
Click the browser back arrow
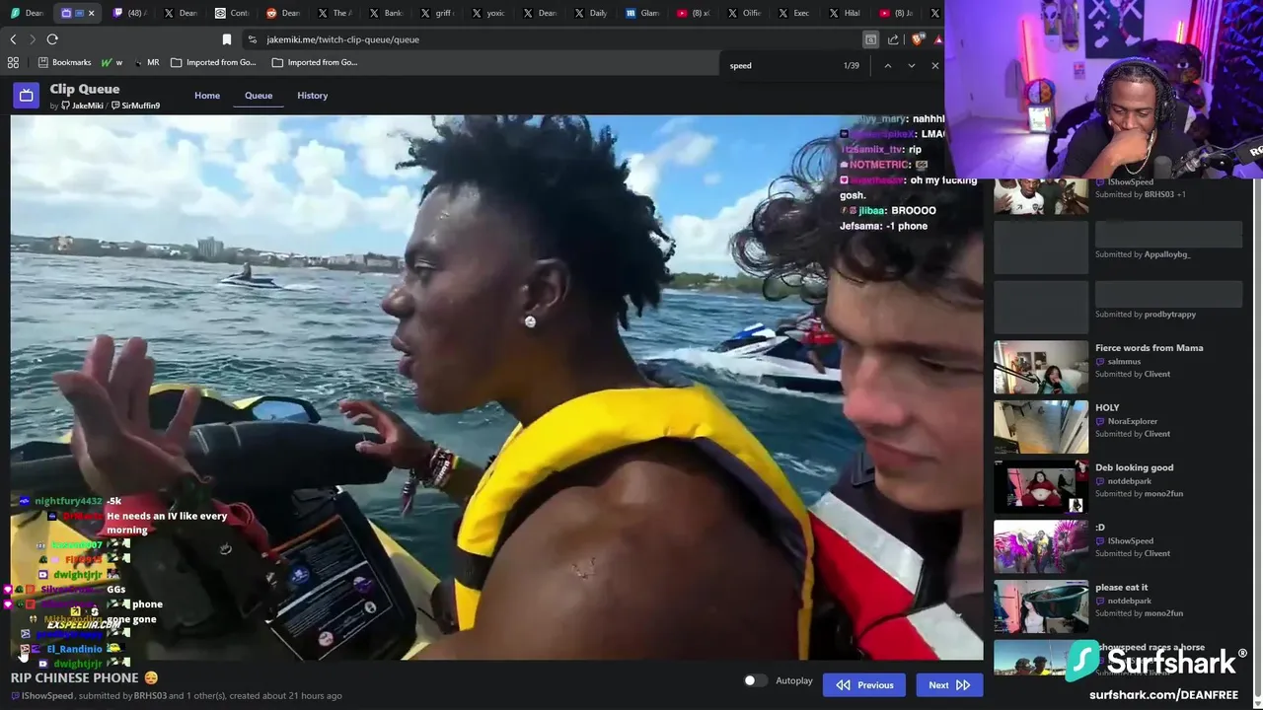pos(13,39)
